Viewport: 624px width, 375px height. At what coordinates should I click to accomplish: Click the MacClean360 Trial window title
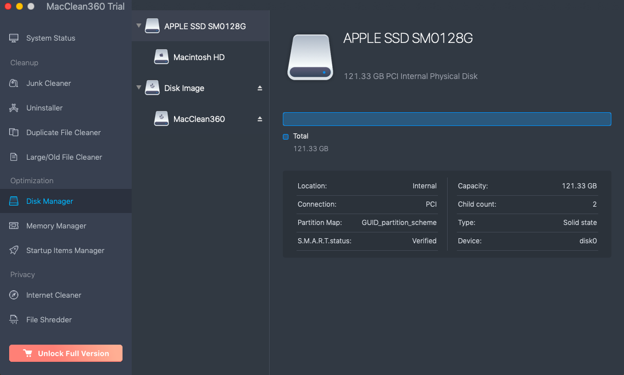[x=85, y=6]
